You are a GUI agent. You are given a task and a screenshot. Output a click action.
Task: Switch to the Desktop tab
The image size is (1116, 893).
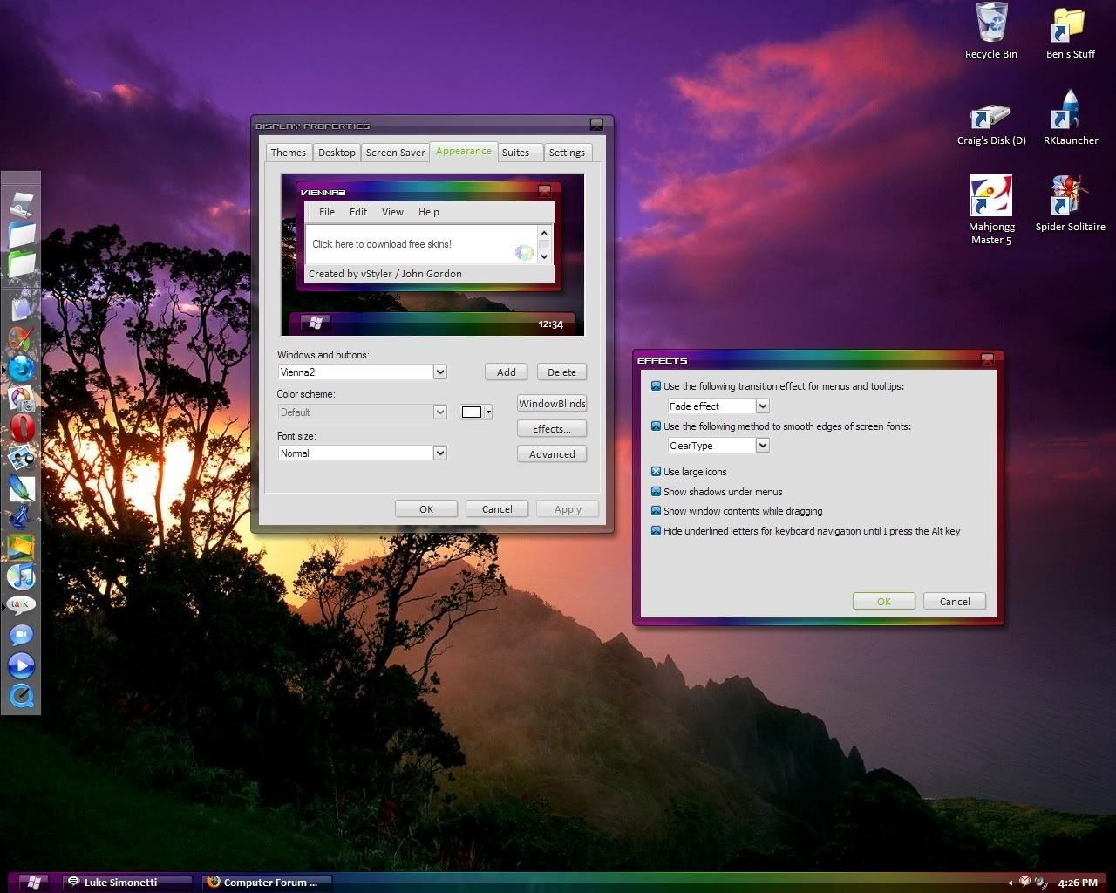click(337, 153)
